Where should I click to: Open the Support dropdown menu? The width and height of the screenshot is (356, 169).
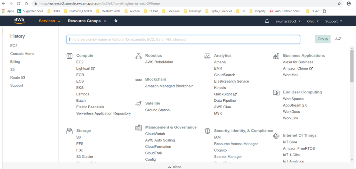click(x=333, y=21)
